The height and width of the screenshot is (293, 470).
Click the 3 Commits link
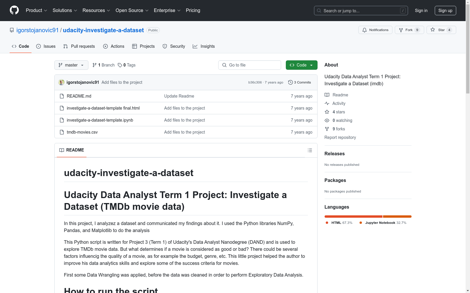pyautogui.click(x=300, y=82)
